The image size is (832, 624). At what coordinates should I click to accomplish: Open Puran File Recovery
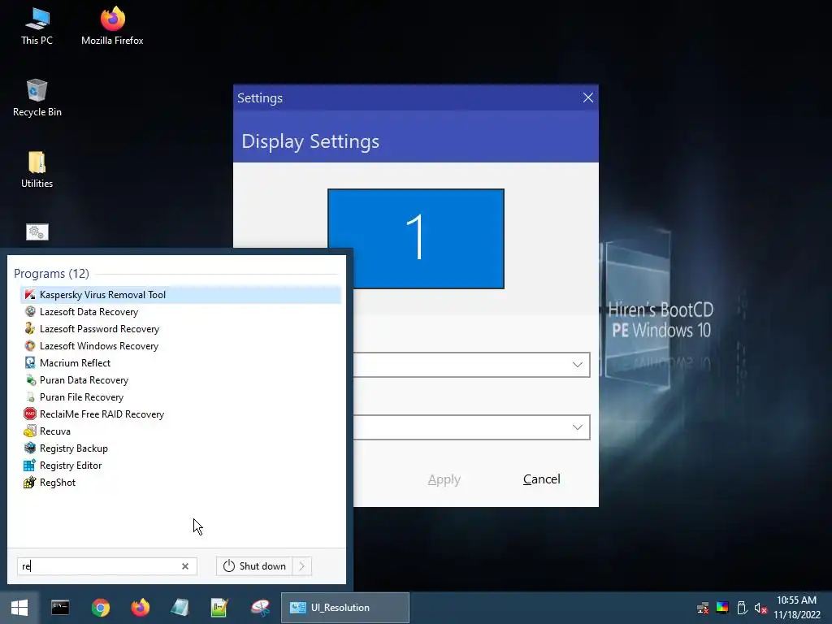(180, 396)
